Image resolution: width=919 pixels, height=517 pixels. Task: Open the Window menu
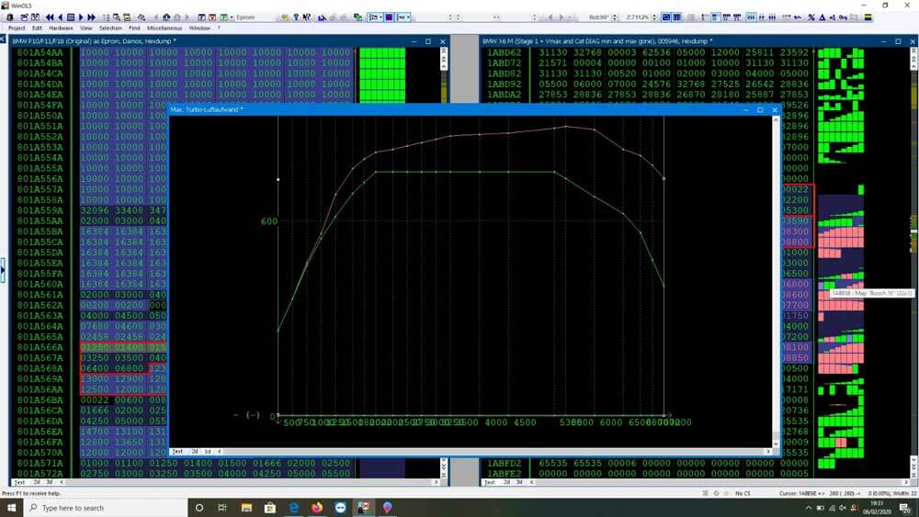point(199,28)
